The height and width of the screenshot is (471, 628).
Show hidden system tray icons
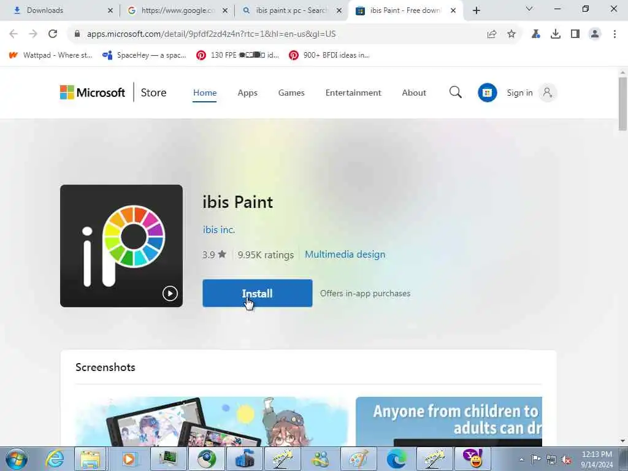click(521, 459)
